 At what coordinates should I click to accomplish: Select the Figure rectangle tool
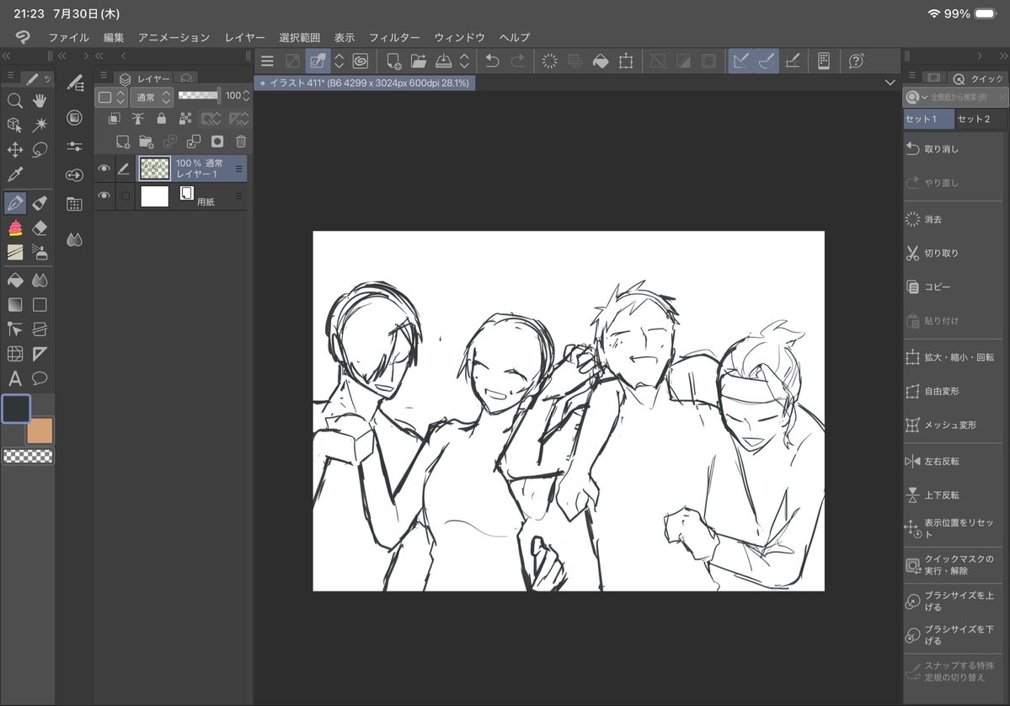40,305
